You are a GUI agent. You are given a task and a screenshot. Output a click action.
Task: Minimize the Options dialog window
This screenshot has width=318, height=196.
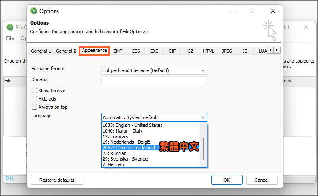234,11
